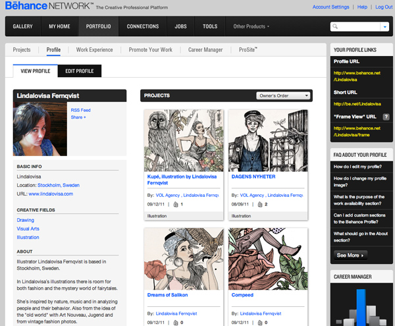This screenshot has width=395, height=326.
Task: Open the Career Manager tab
Action: 205,50
